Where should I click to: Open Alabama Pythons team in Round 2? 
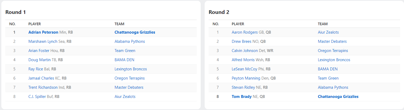coord(333,87)
